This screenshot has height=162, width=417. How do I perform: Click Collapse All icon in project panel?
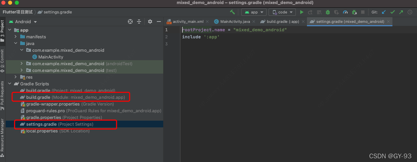(139, 22)
